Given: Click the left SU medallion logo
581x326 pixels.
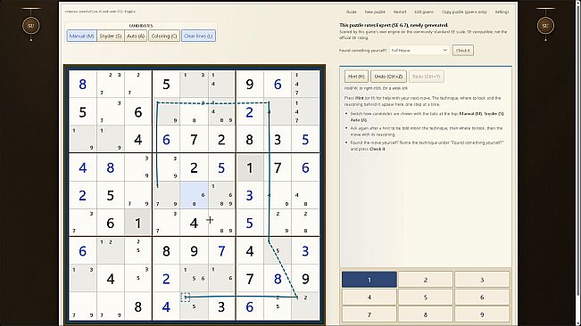Looking at the screenshot, I should pyautogui.click(x=30, y=26).
